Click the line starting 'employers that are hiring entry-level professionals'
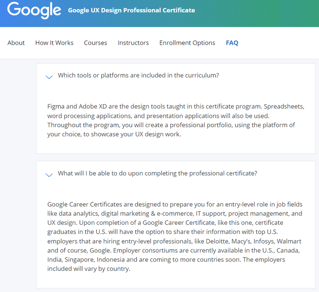 pyautogui.click(x=174, y=241)
